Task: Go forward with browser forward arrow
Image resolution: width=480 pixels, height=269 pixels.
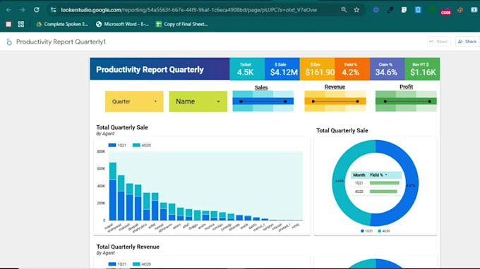Action: [x=23, y=10]
